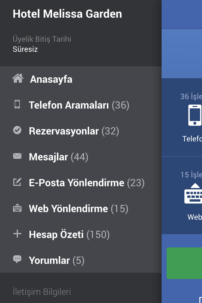Tap the large keyboard Web tile on dashboard

[x=182, y=195]
